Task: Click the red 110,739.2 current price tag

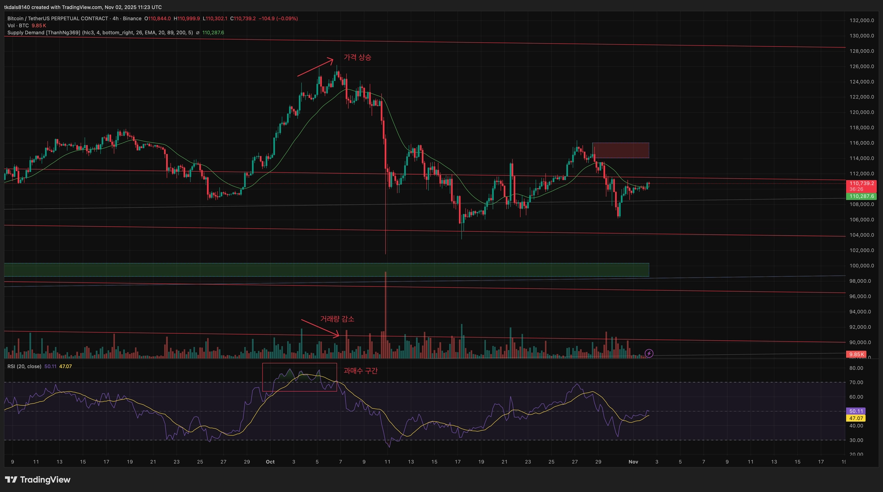Action: (x=861, y=183)
